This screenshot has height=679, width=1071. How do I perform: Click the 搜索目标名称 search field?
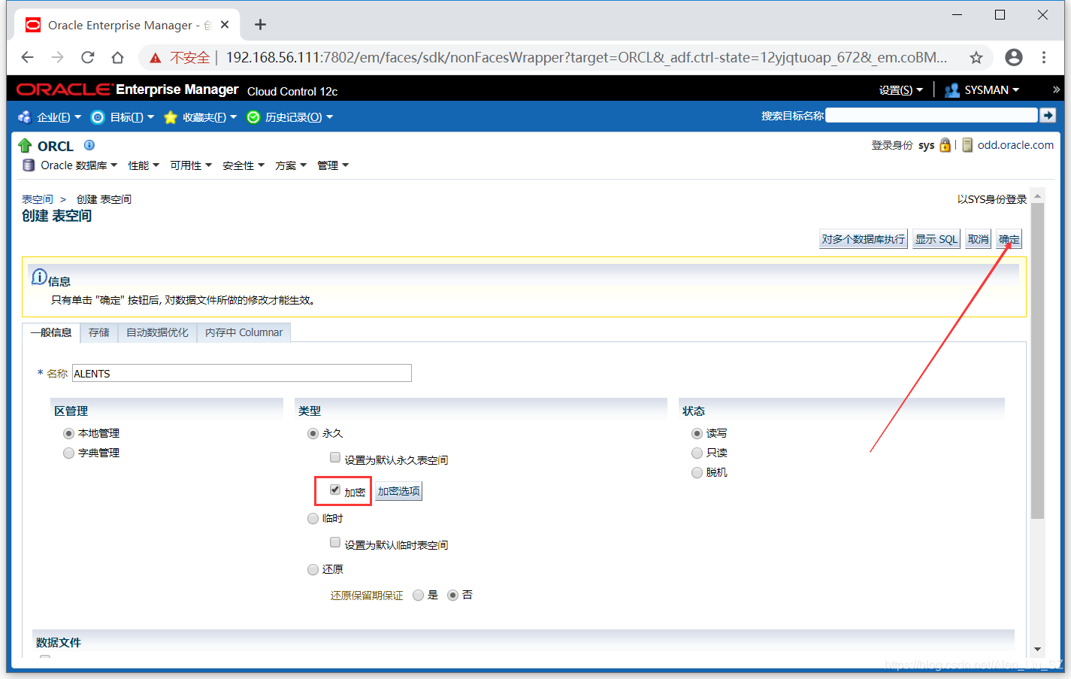coord(931,115)
